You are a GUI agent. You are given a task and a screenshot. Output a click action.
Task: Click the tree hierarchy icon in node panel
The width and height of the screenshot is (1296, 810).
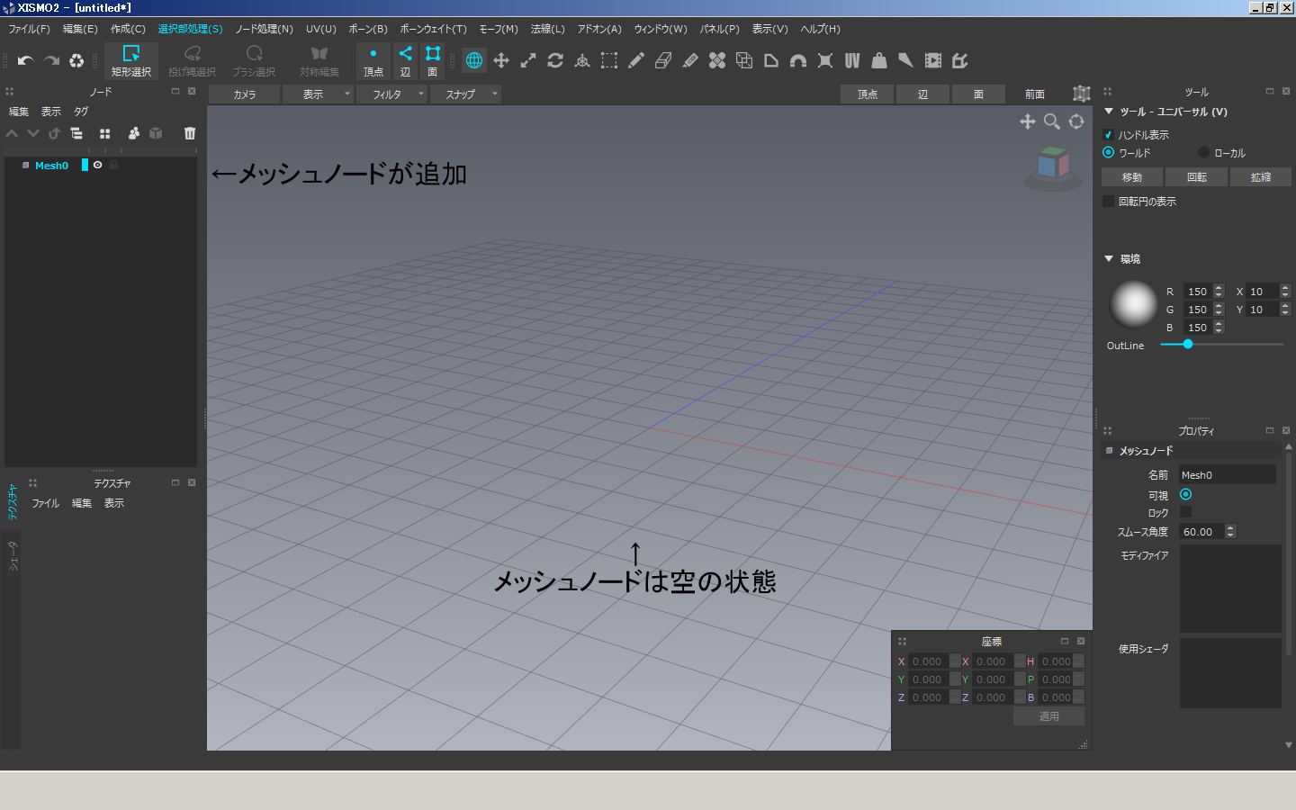(76, 133)
